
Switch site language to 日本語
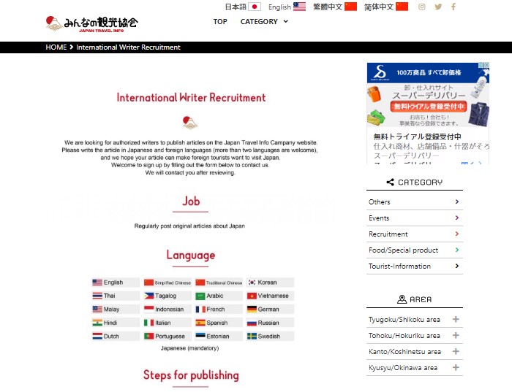[236, 7]
